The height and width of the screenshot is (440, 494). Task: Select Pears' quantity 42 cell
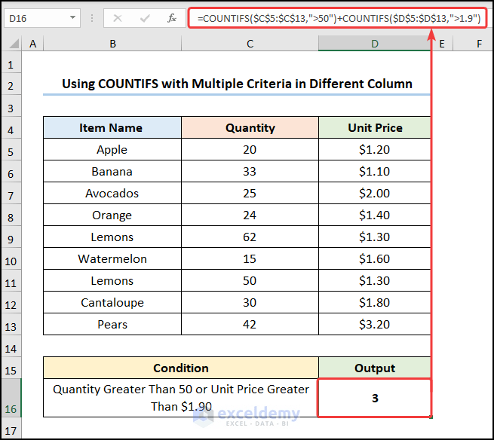[250, 324]
